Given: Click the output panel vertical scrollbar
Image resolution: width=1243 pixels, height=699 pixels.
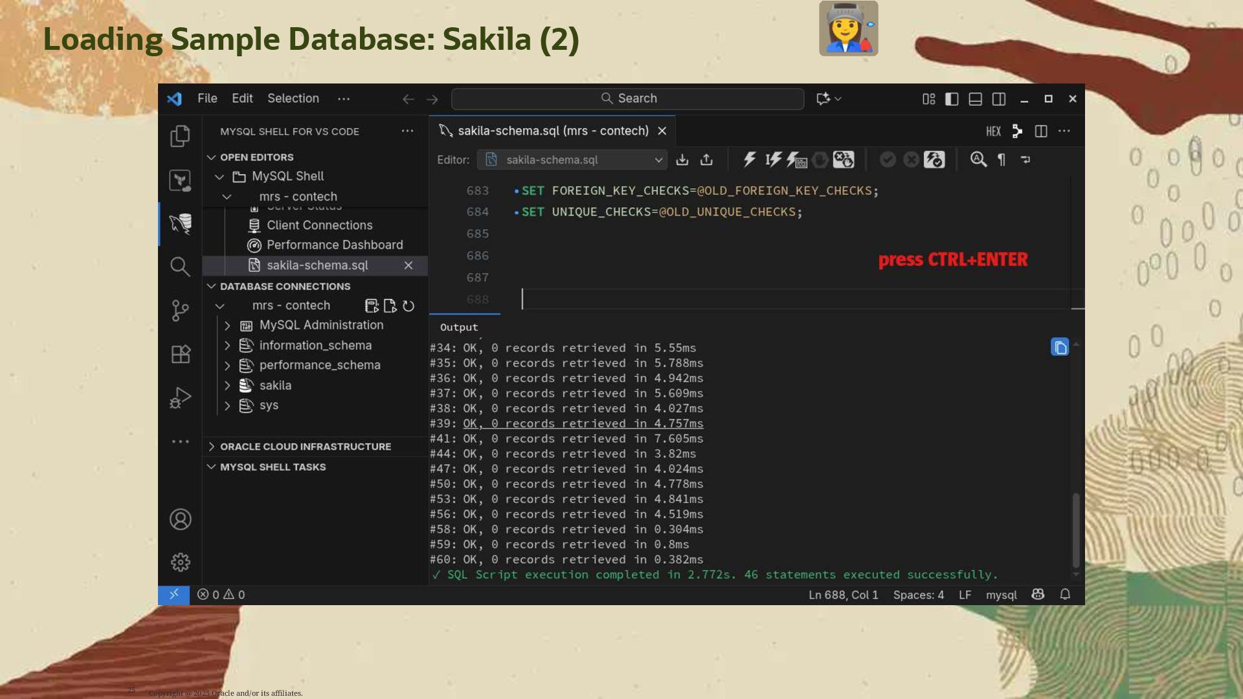Looking at the screenshot, I should point(1076,529).
